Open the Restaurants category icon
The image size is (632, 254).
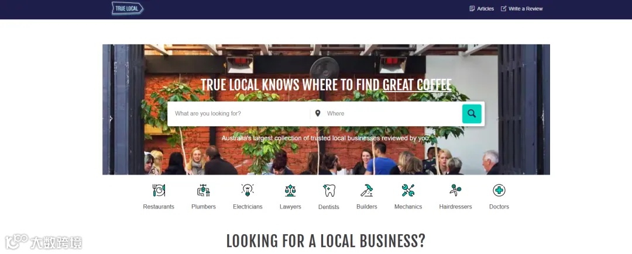click(159, 190)
